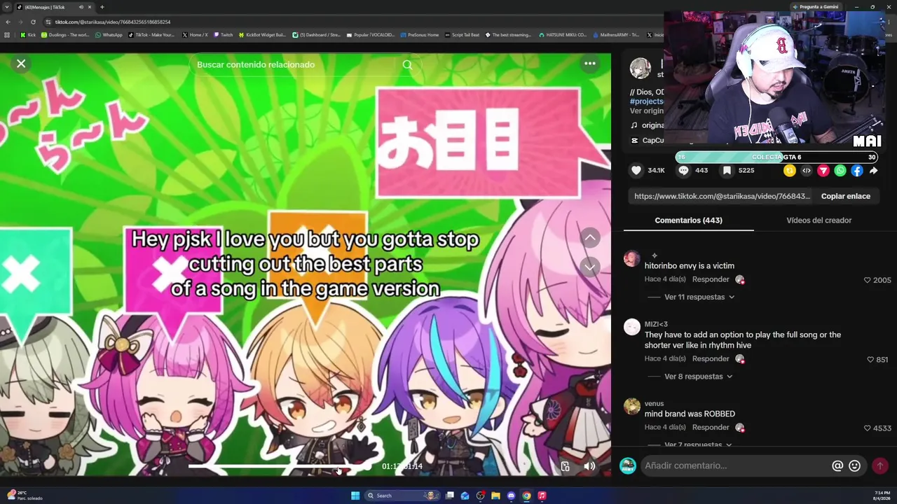
Task: Click 'Pregunta a Gemini' button
Action: [814, 7]
